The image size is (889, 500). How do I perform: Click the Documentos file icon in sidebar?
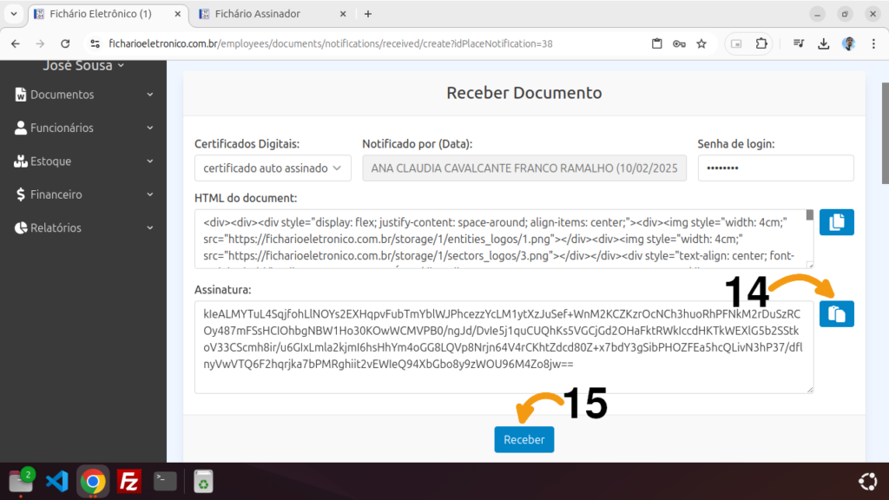point(21,95)
